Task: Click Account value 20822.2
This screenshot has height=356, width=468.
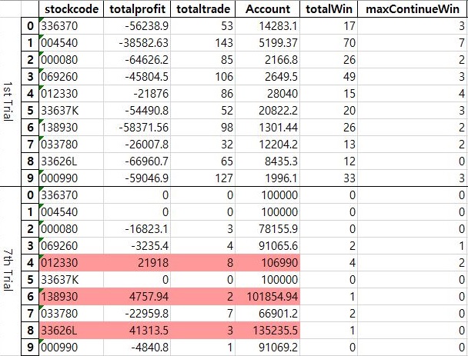Action: [267, 111]
